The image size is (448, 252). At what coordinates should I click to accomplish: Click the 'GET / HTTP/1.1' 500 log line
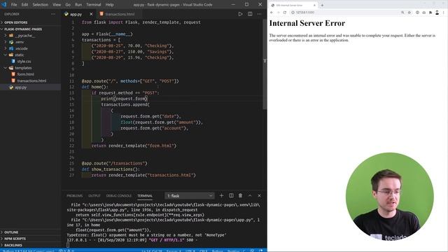(132, 240)
